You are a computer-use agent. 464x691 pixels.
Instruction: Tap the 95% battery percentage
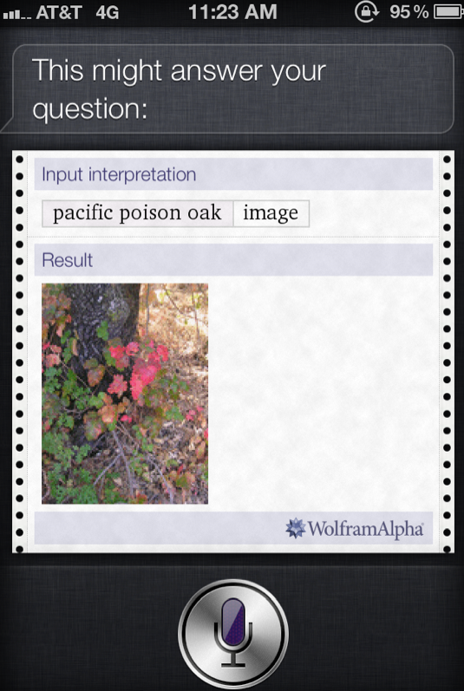[408, 12]
